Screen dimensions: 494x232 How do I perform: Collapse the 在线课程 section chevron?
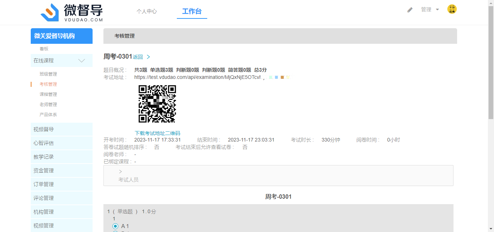[82, 61]
